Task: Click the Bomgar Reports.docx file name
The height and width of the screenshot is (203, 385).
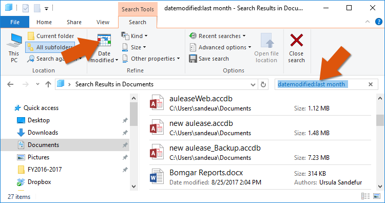Action: coord(206,173)
